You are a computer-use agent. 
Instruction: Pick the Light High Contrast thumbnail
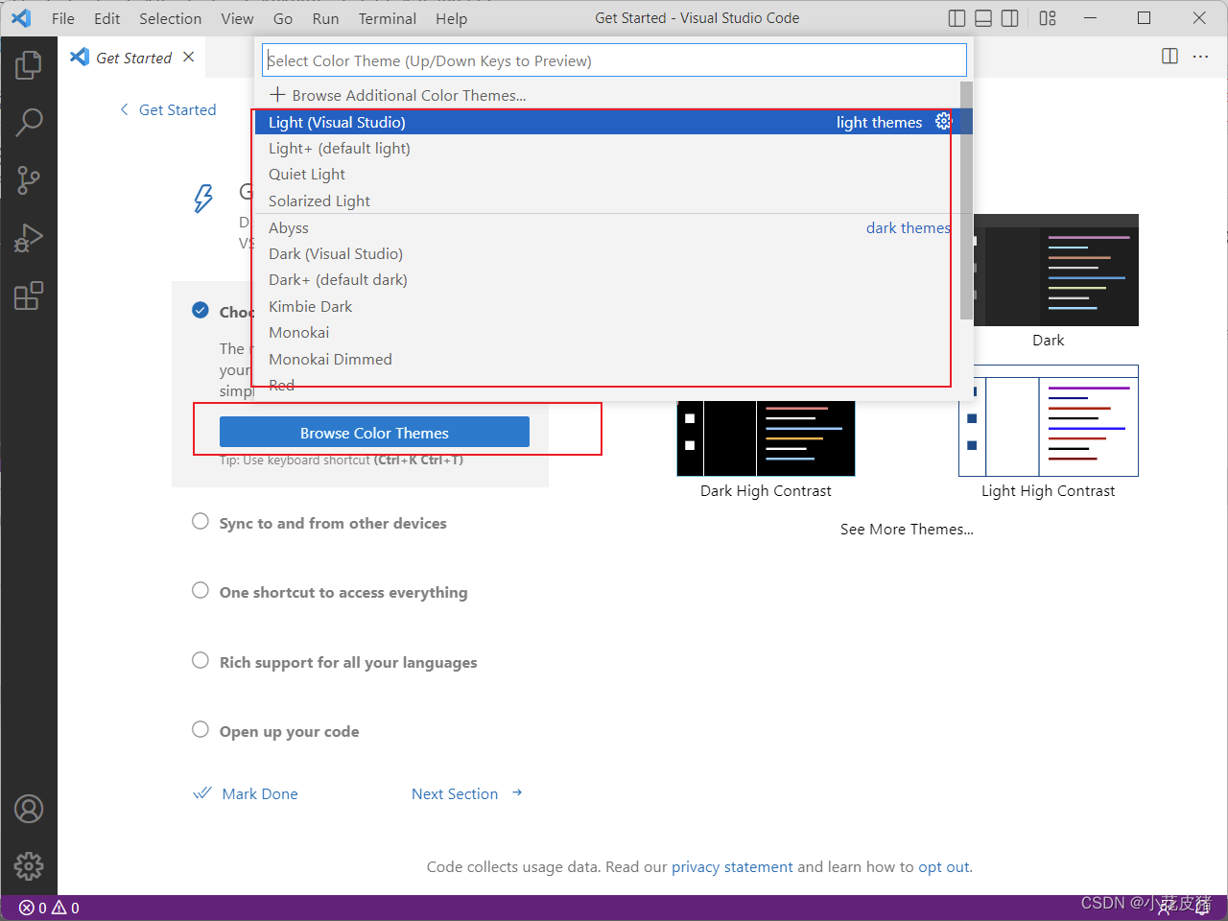(x=1049, y=420)
